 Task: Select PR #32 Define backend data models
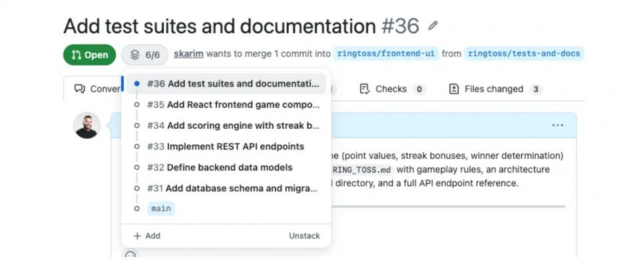click(219, 167)
